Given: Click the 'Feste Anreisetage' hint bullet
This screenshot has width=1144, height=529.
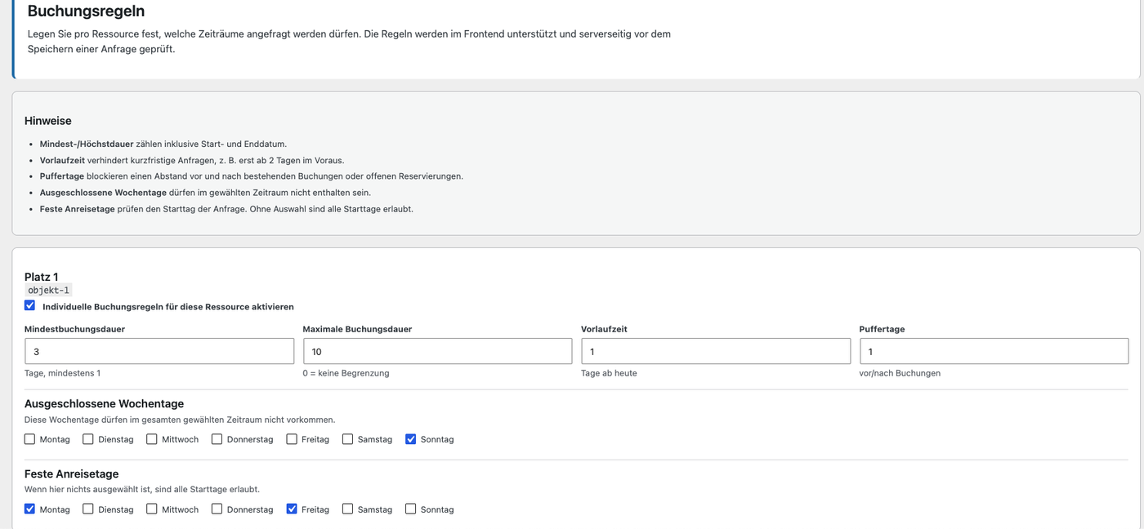Looking at the screenshot, I should (226, 209).
